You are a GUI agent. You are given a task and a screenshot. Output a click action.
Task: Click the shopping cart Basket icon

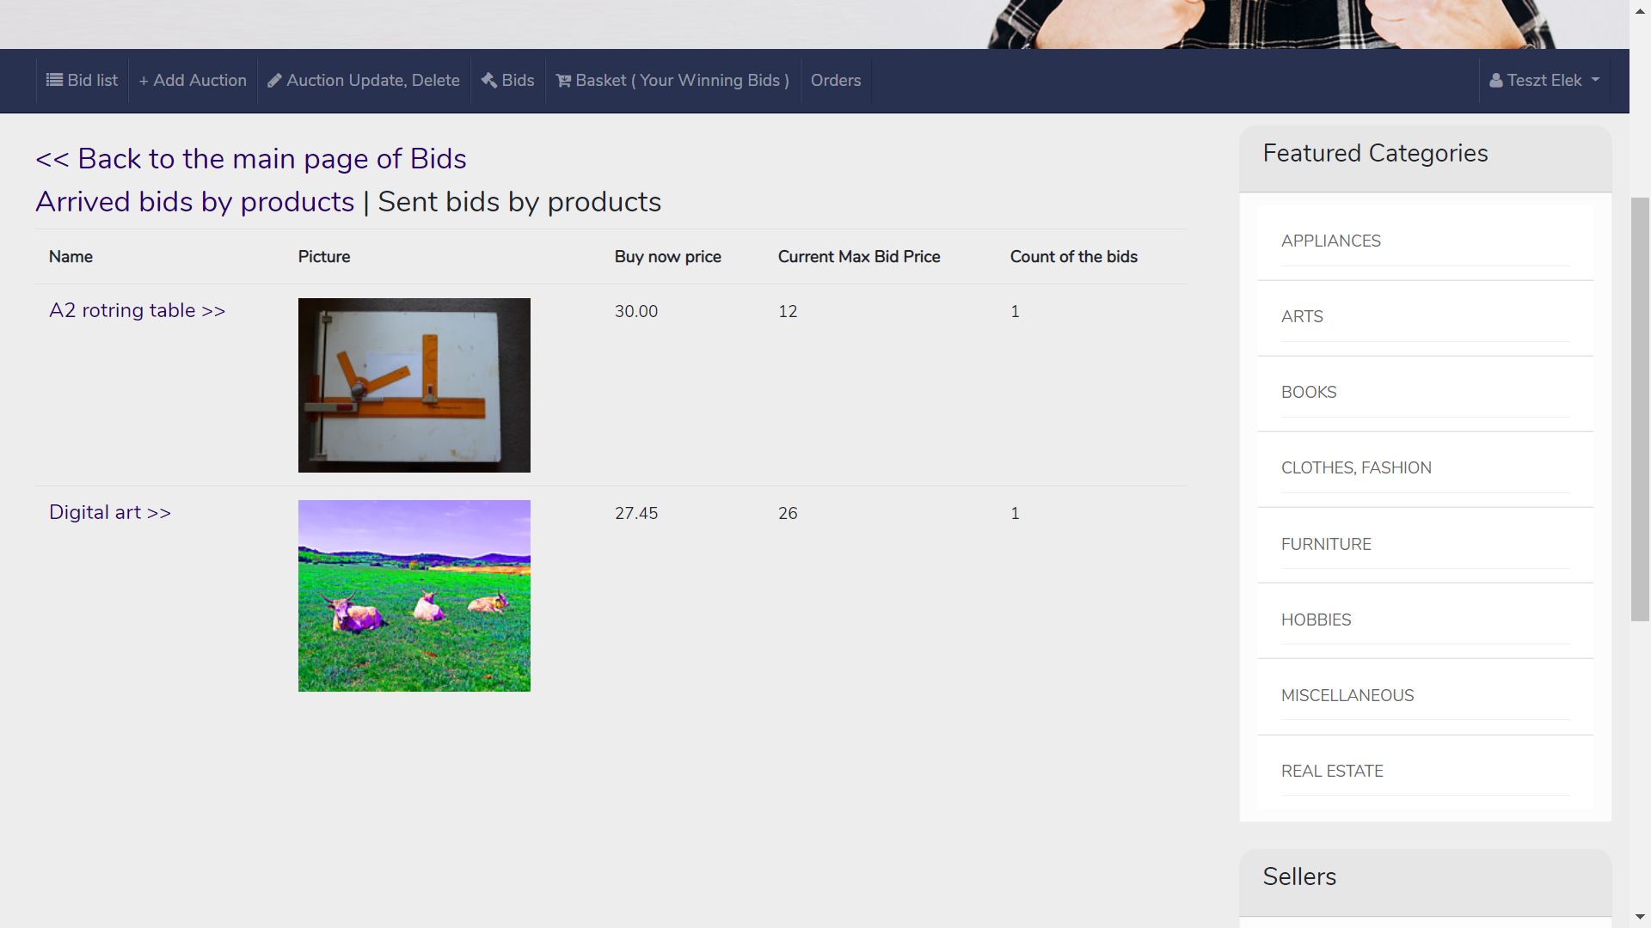pyautogui.click(x=563, y=81)
